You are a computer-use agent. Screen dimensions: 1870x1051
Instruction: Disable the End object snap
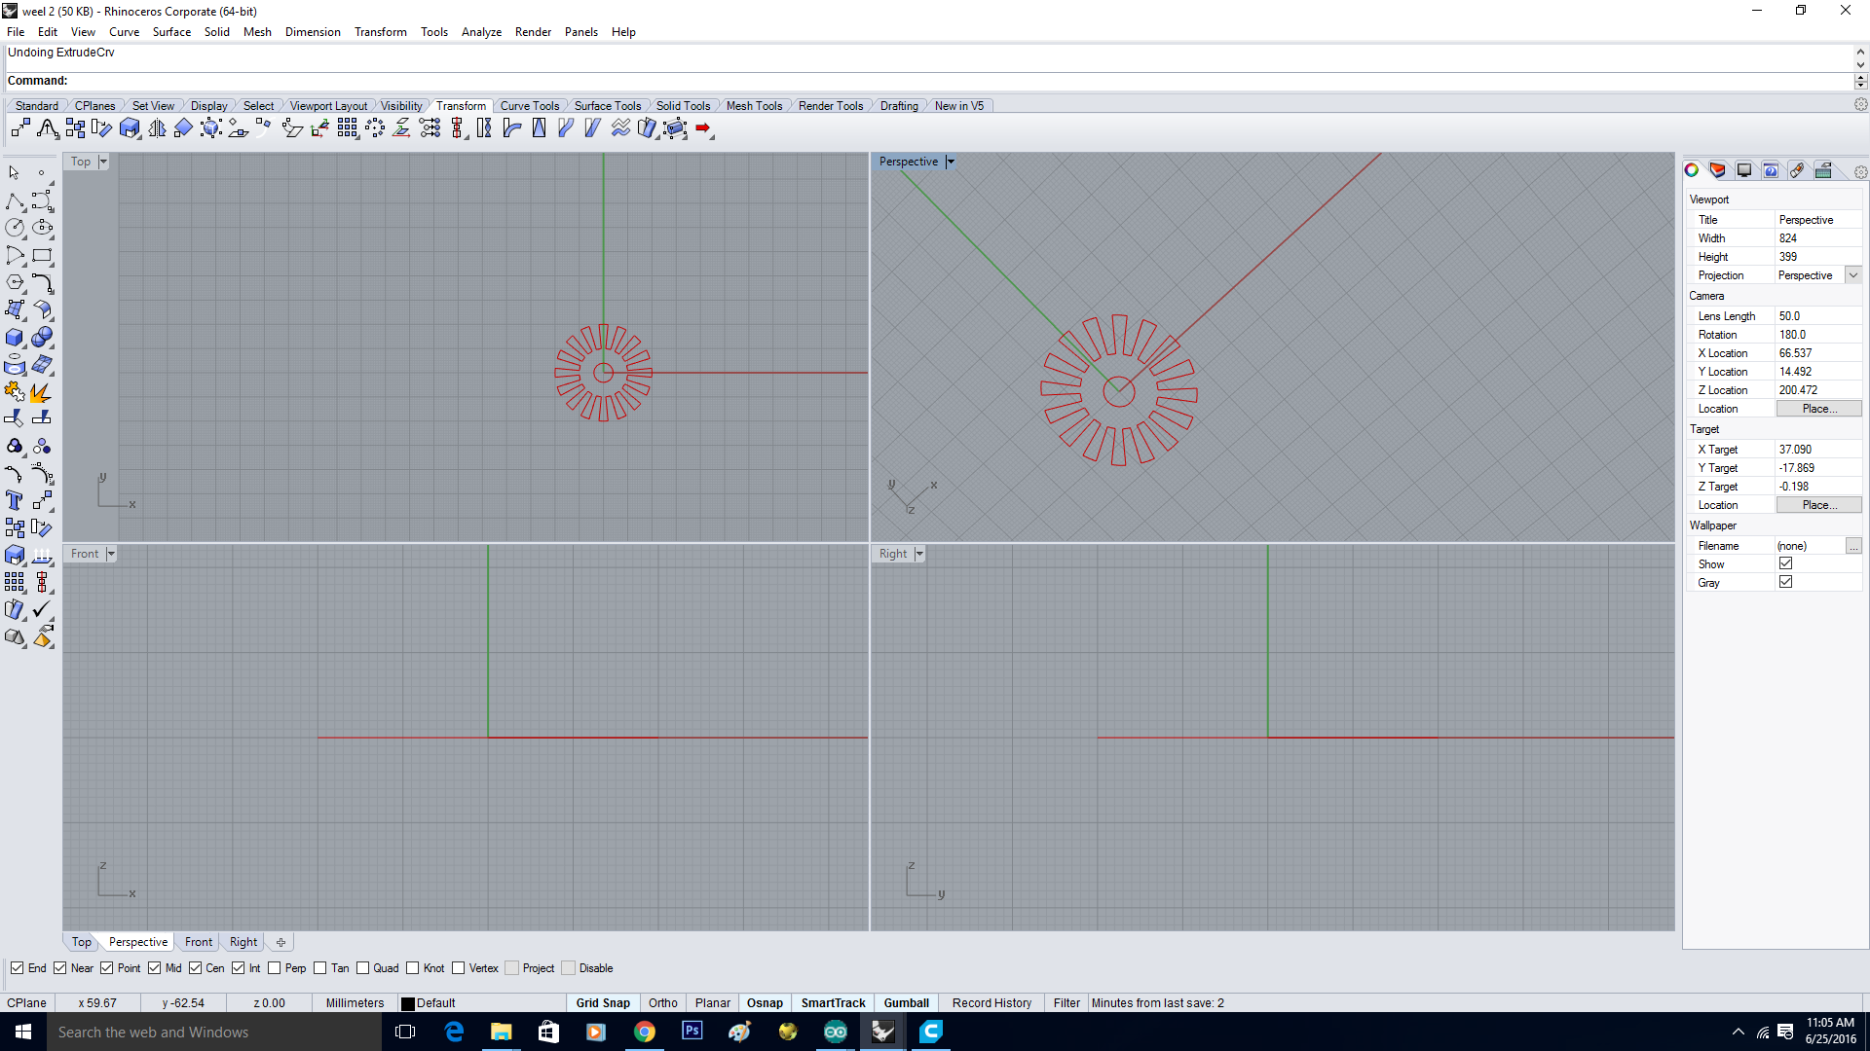(19, 968)
